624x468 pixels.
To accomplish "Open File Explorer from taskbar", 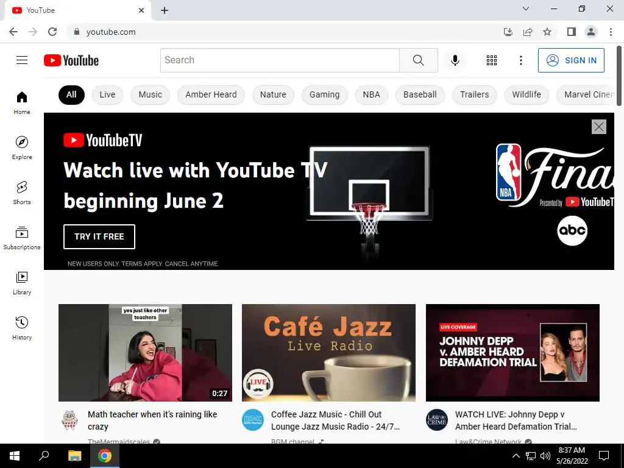I will click(74, 456).
